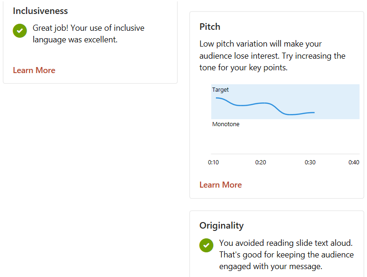Click the blank chart area below Monotone

pyautogui.click(x=284, y=140)
